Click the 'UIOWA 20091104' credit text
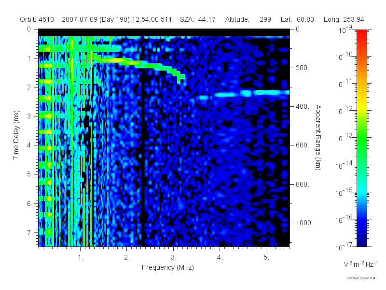 [x=361, y=278]
